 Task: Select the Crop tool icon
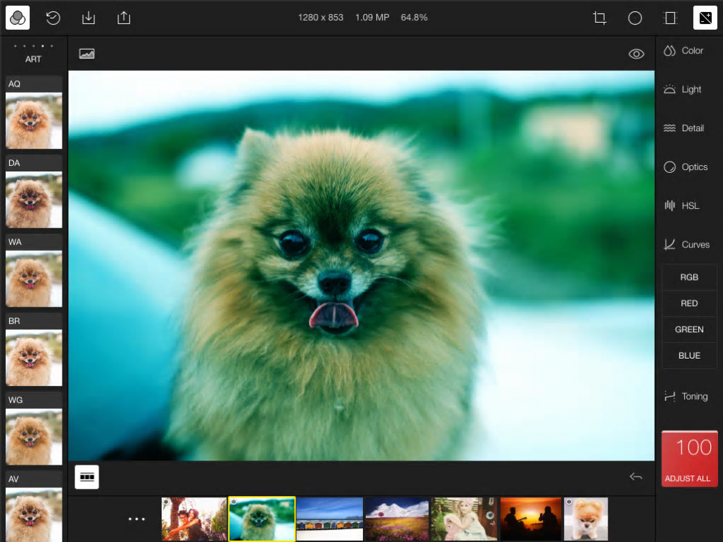[x=600, y=18]
